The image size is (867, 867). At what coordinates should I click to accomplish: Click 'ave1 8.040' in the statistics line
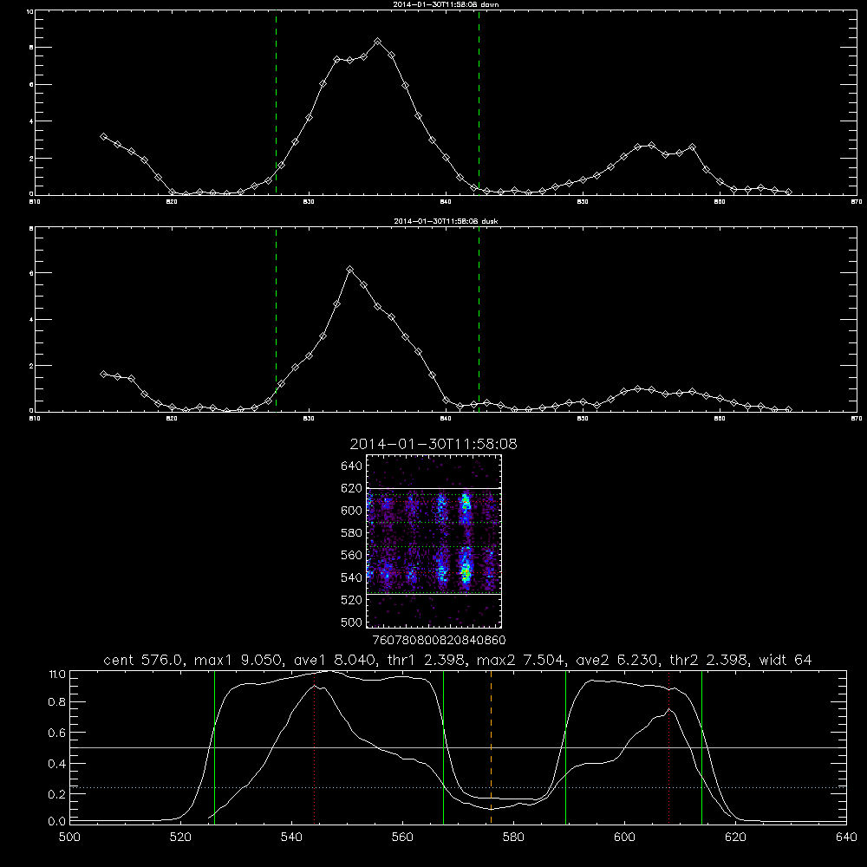(335, 660)
